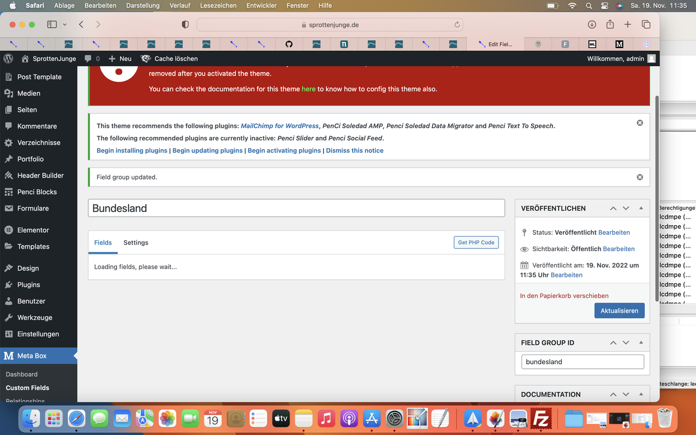Screen dimensions: 696x435
Task: Open comments bubble in admin bar
Action: pos(92,59)
